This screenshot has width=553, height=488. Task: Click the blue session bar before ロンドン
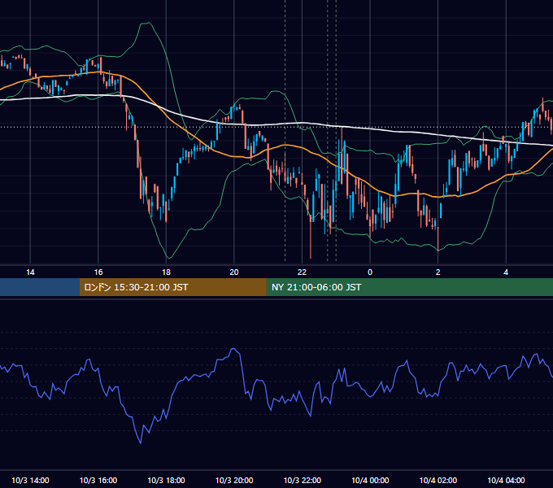[40, 287]
